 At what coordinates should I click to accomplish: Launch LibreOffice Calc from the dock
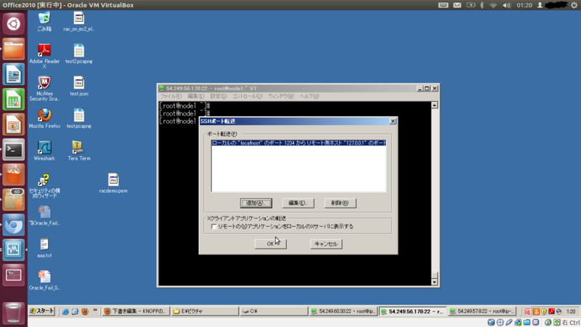[x=13, y=100]
